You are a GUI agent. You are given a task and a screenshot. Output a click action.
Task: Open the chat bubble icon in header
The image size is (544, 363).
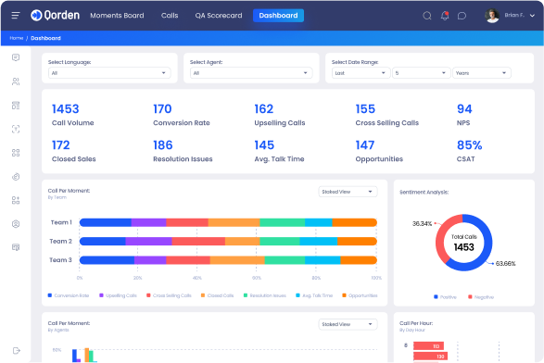pos(462,16)
